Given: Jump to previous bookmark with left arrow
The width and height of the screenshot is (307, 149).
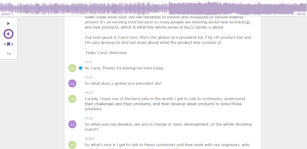Looking at the screenshot, I should (5, 44).
